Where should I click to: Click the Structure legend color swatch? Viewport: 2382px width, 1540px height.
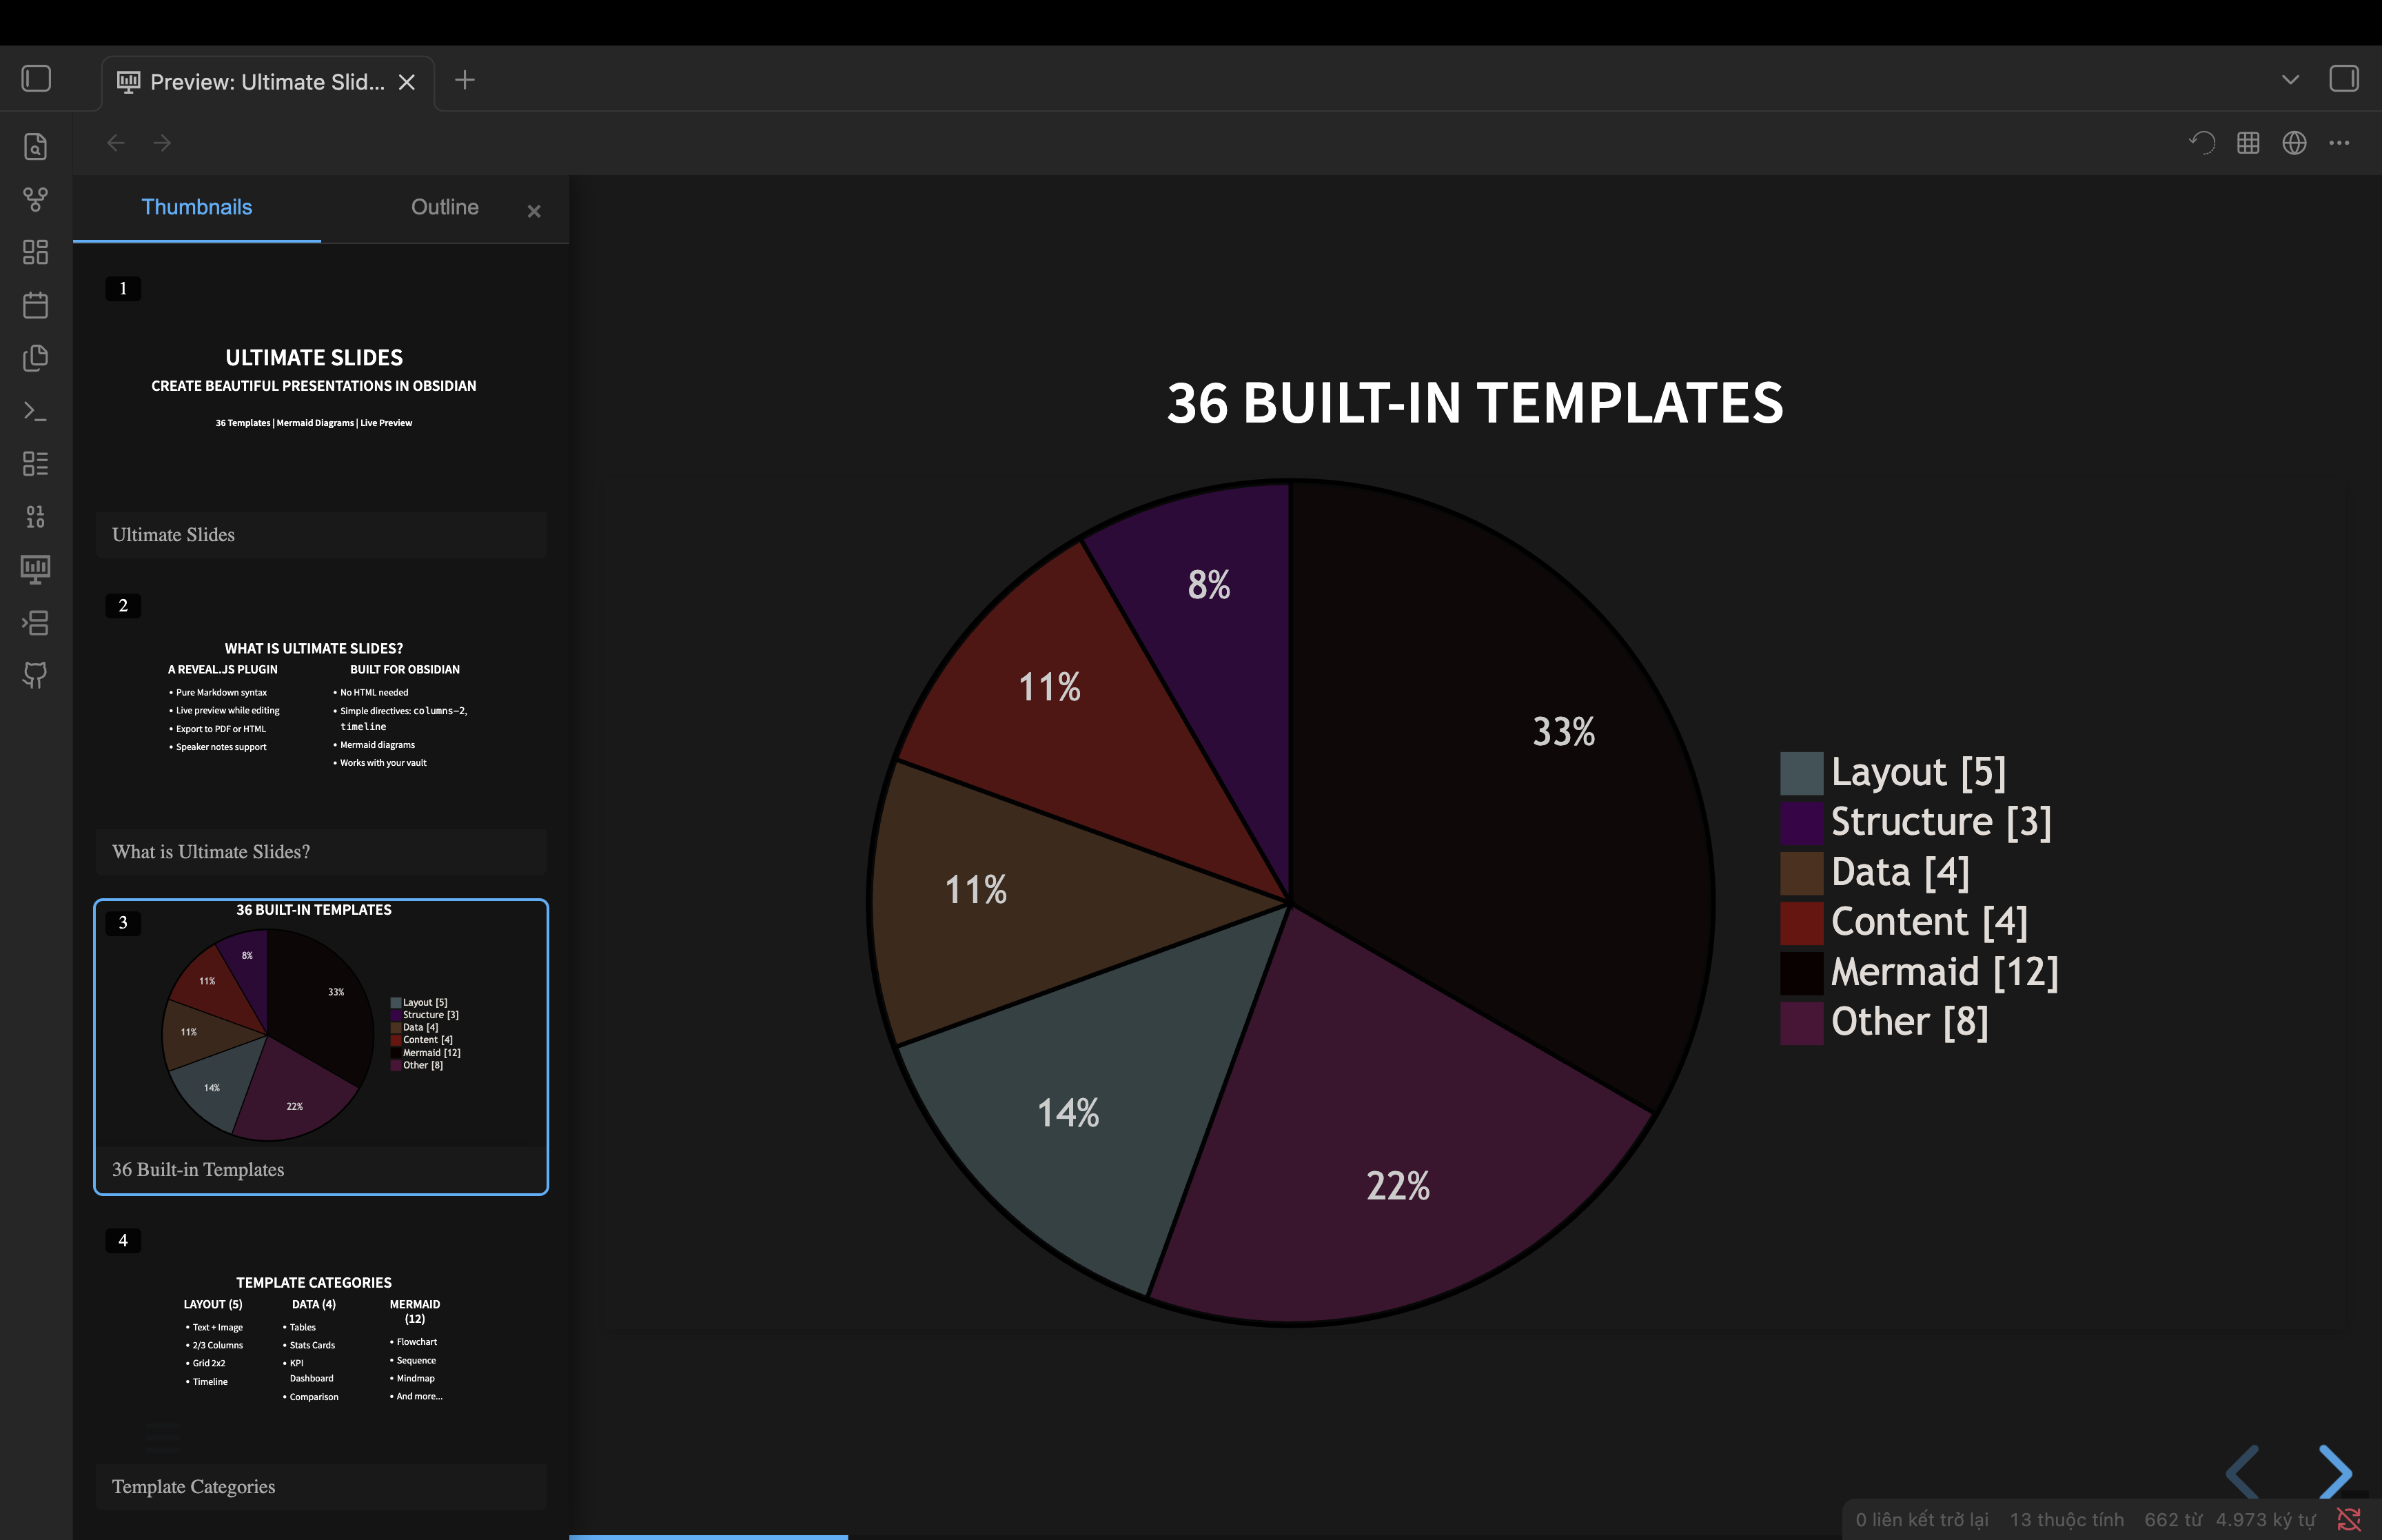(x=1801, y=823)
